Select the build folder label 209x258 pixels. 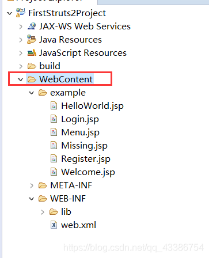pos(50,66)
